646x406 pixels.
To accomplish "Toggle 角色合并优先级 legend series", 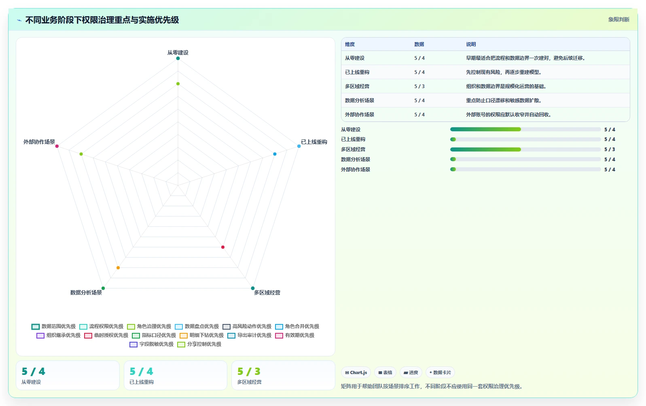I will pos(297,326).
